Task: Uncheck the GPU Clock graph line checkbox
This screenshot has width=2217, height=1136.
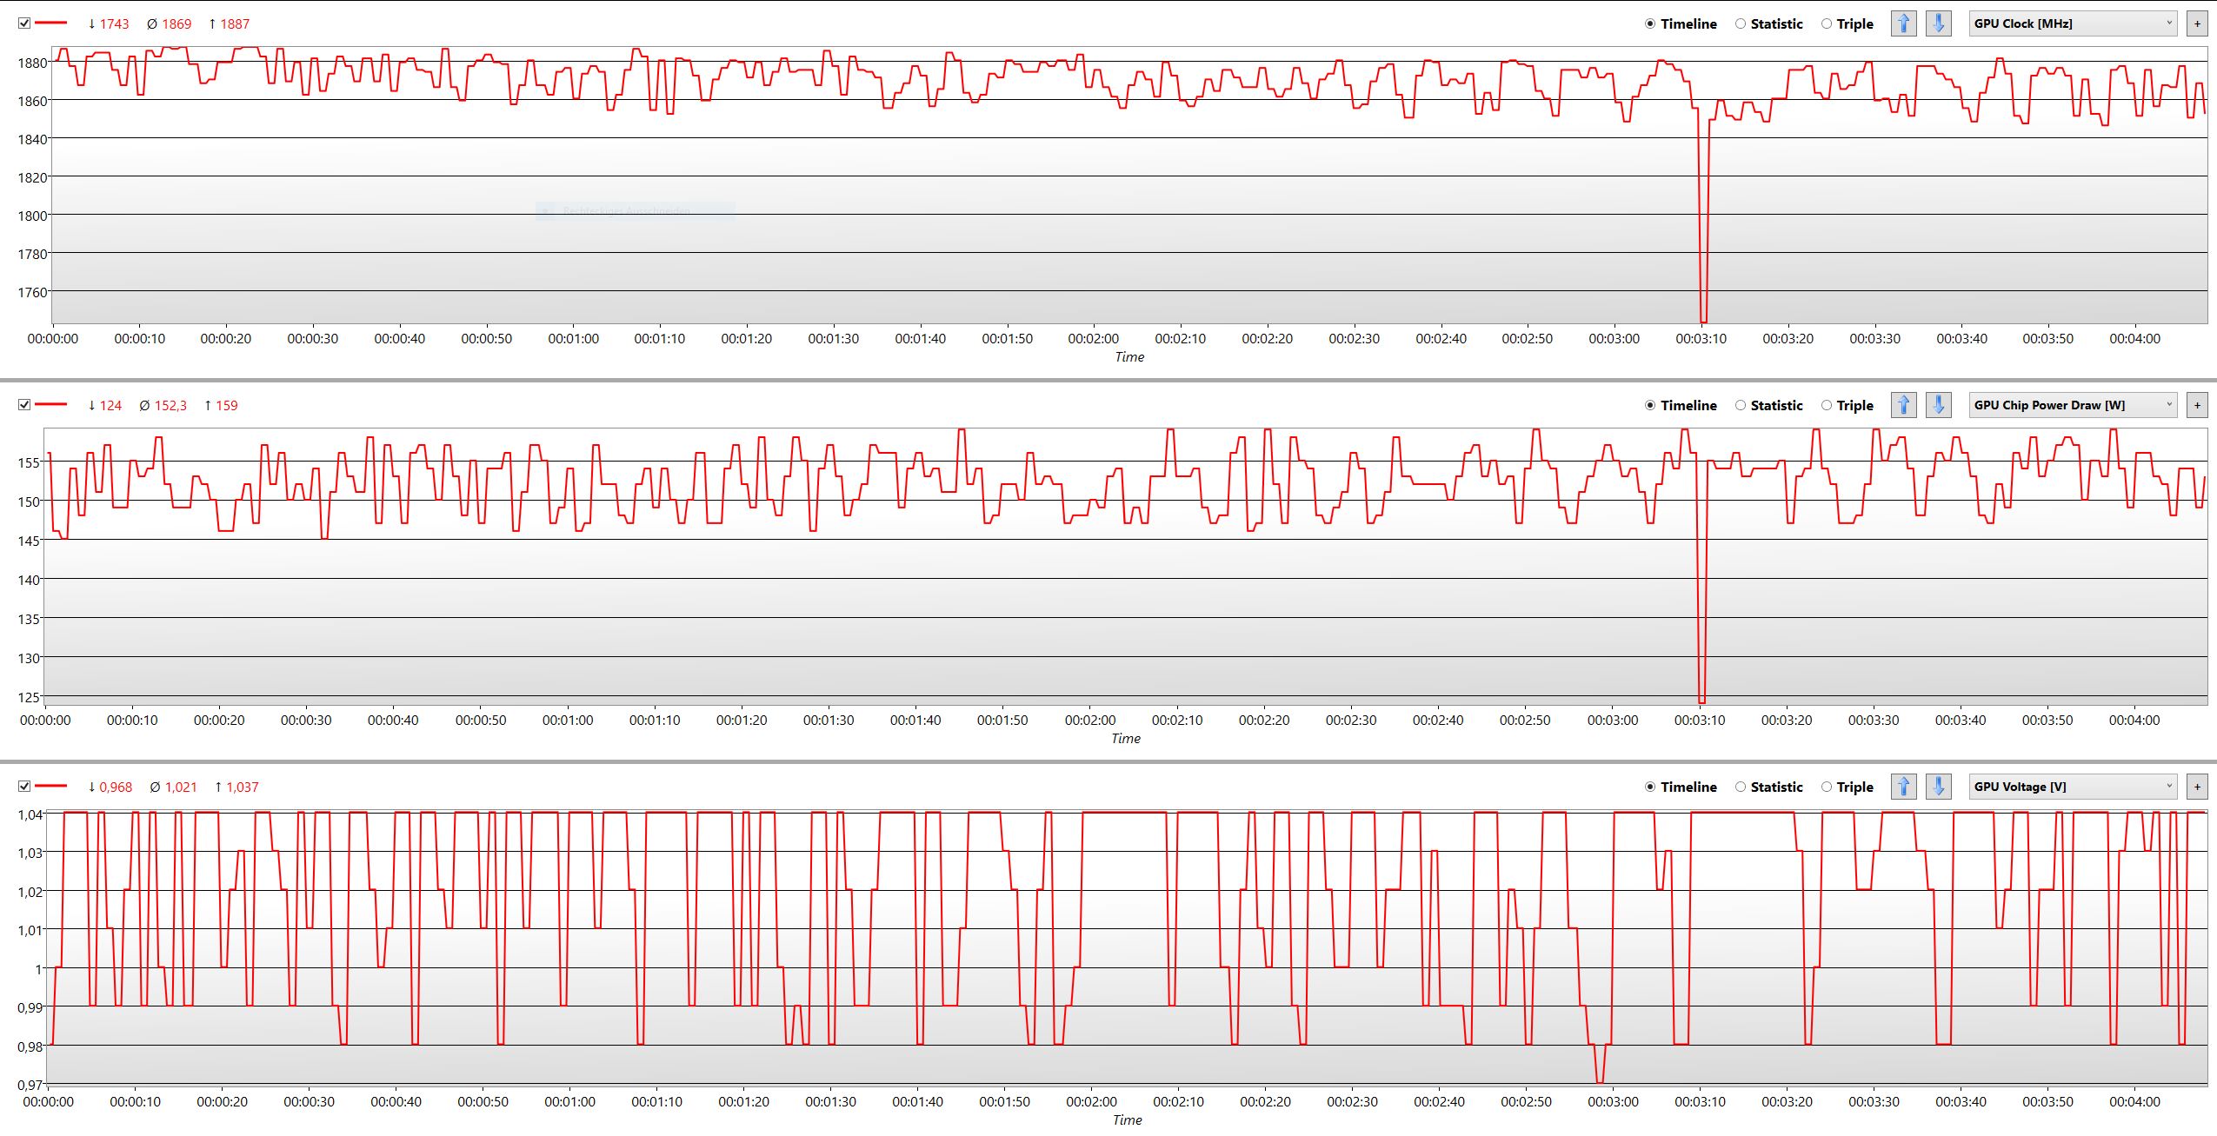Action: (24, 23)
